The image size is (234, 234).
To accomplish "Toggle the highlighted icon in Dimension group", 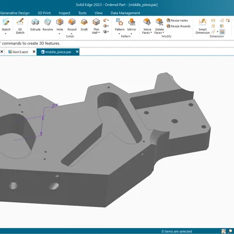I will (x=222, y=32).
